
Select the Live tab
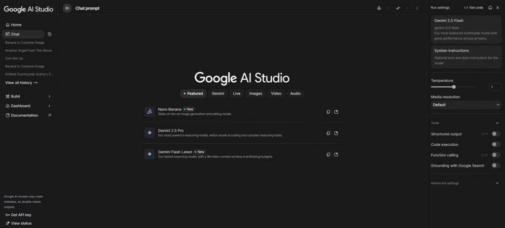pyautogui.click(x=237, y=94)
